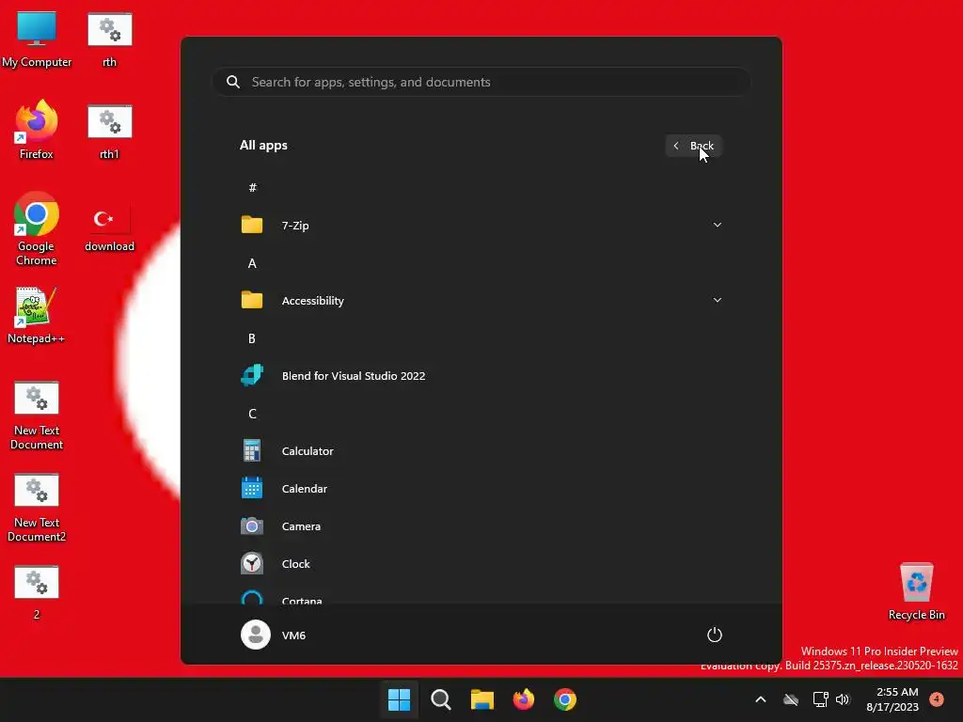Viewport: 963px width, 722px height.
Task: Expand the Accessibility folder chevron
Action: click(x=717, y=300)
